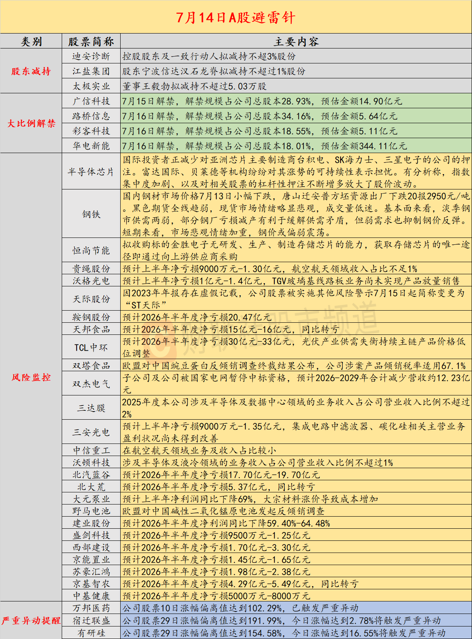
Task: Select text '控股股东及一致行动人拟减持不超3%股份'
Action: coord(209,57)
